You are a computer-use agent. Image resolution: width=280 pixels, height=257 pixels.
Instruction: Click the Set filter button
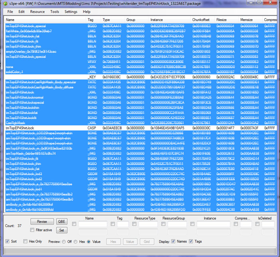coord(62,230)
